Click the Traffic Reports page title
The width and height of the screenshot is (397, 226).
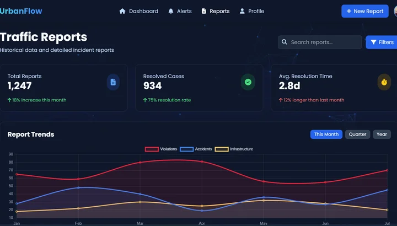click(44, 37)
